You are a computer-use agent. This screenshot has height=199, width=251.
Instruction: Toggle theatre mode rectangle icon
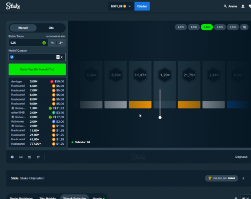click(x=21, y=157)
